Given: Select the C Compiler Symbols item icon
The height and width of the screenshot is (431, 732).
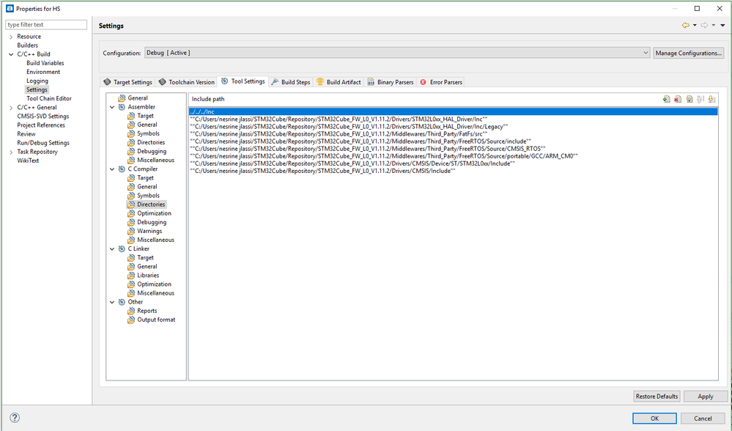Looking at the screenshot, I should coord(131,196).
